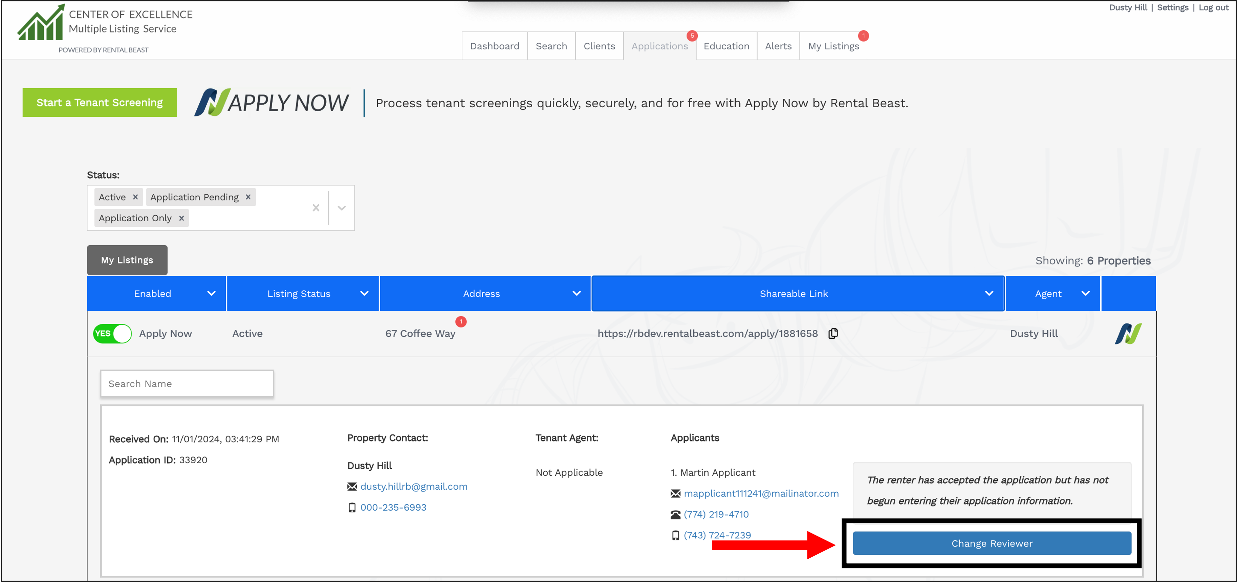Screen dimensions: 1238x583
Task: Open the Agent column dropdown
Action: 1086,293
